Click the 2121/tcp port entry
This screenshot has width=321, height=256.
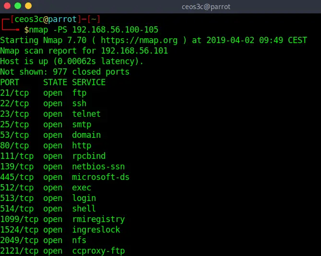pos(19,251)
